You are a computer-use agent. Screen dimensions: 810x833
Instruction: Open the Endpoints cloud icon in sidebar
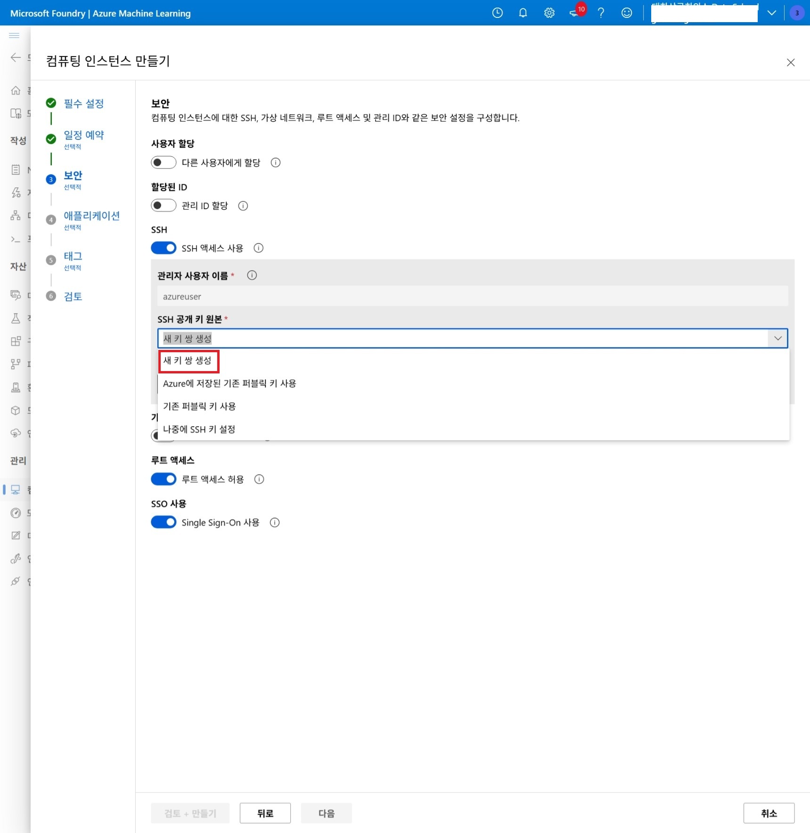point(16,433)
